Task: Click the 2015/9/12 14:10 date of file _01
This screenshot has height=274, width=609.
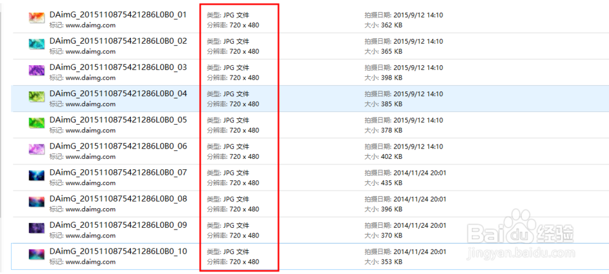Action: 418,15
